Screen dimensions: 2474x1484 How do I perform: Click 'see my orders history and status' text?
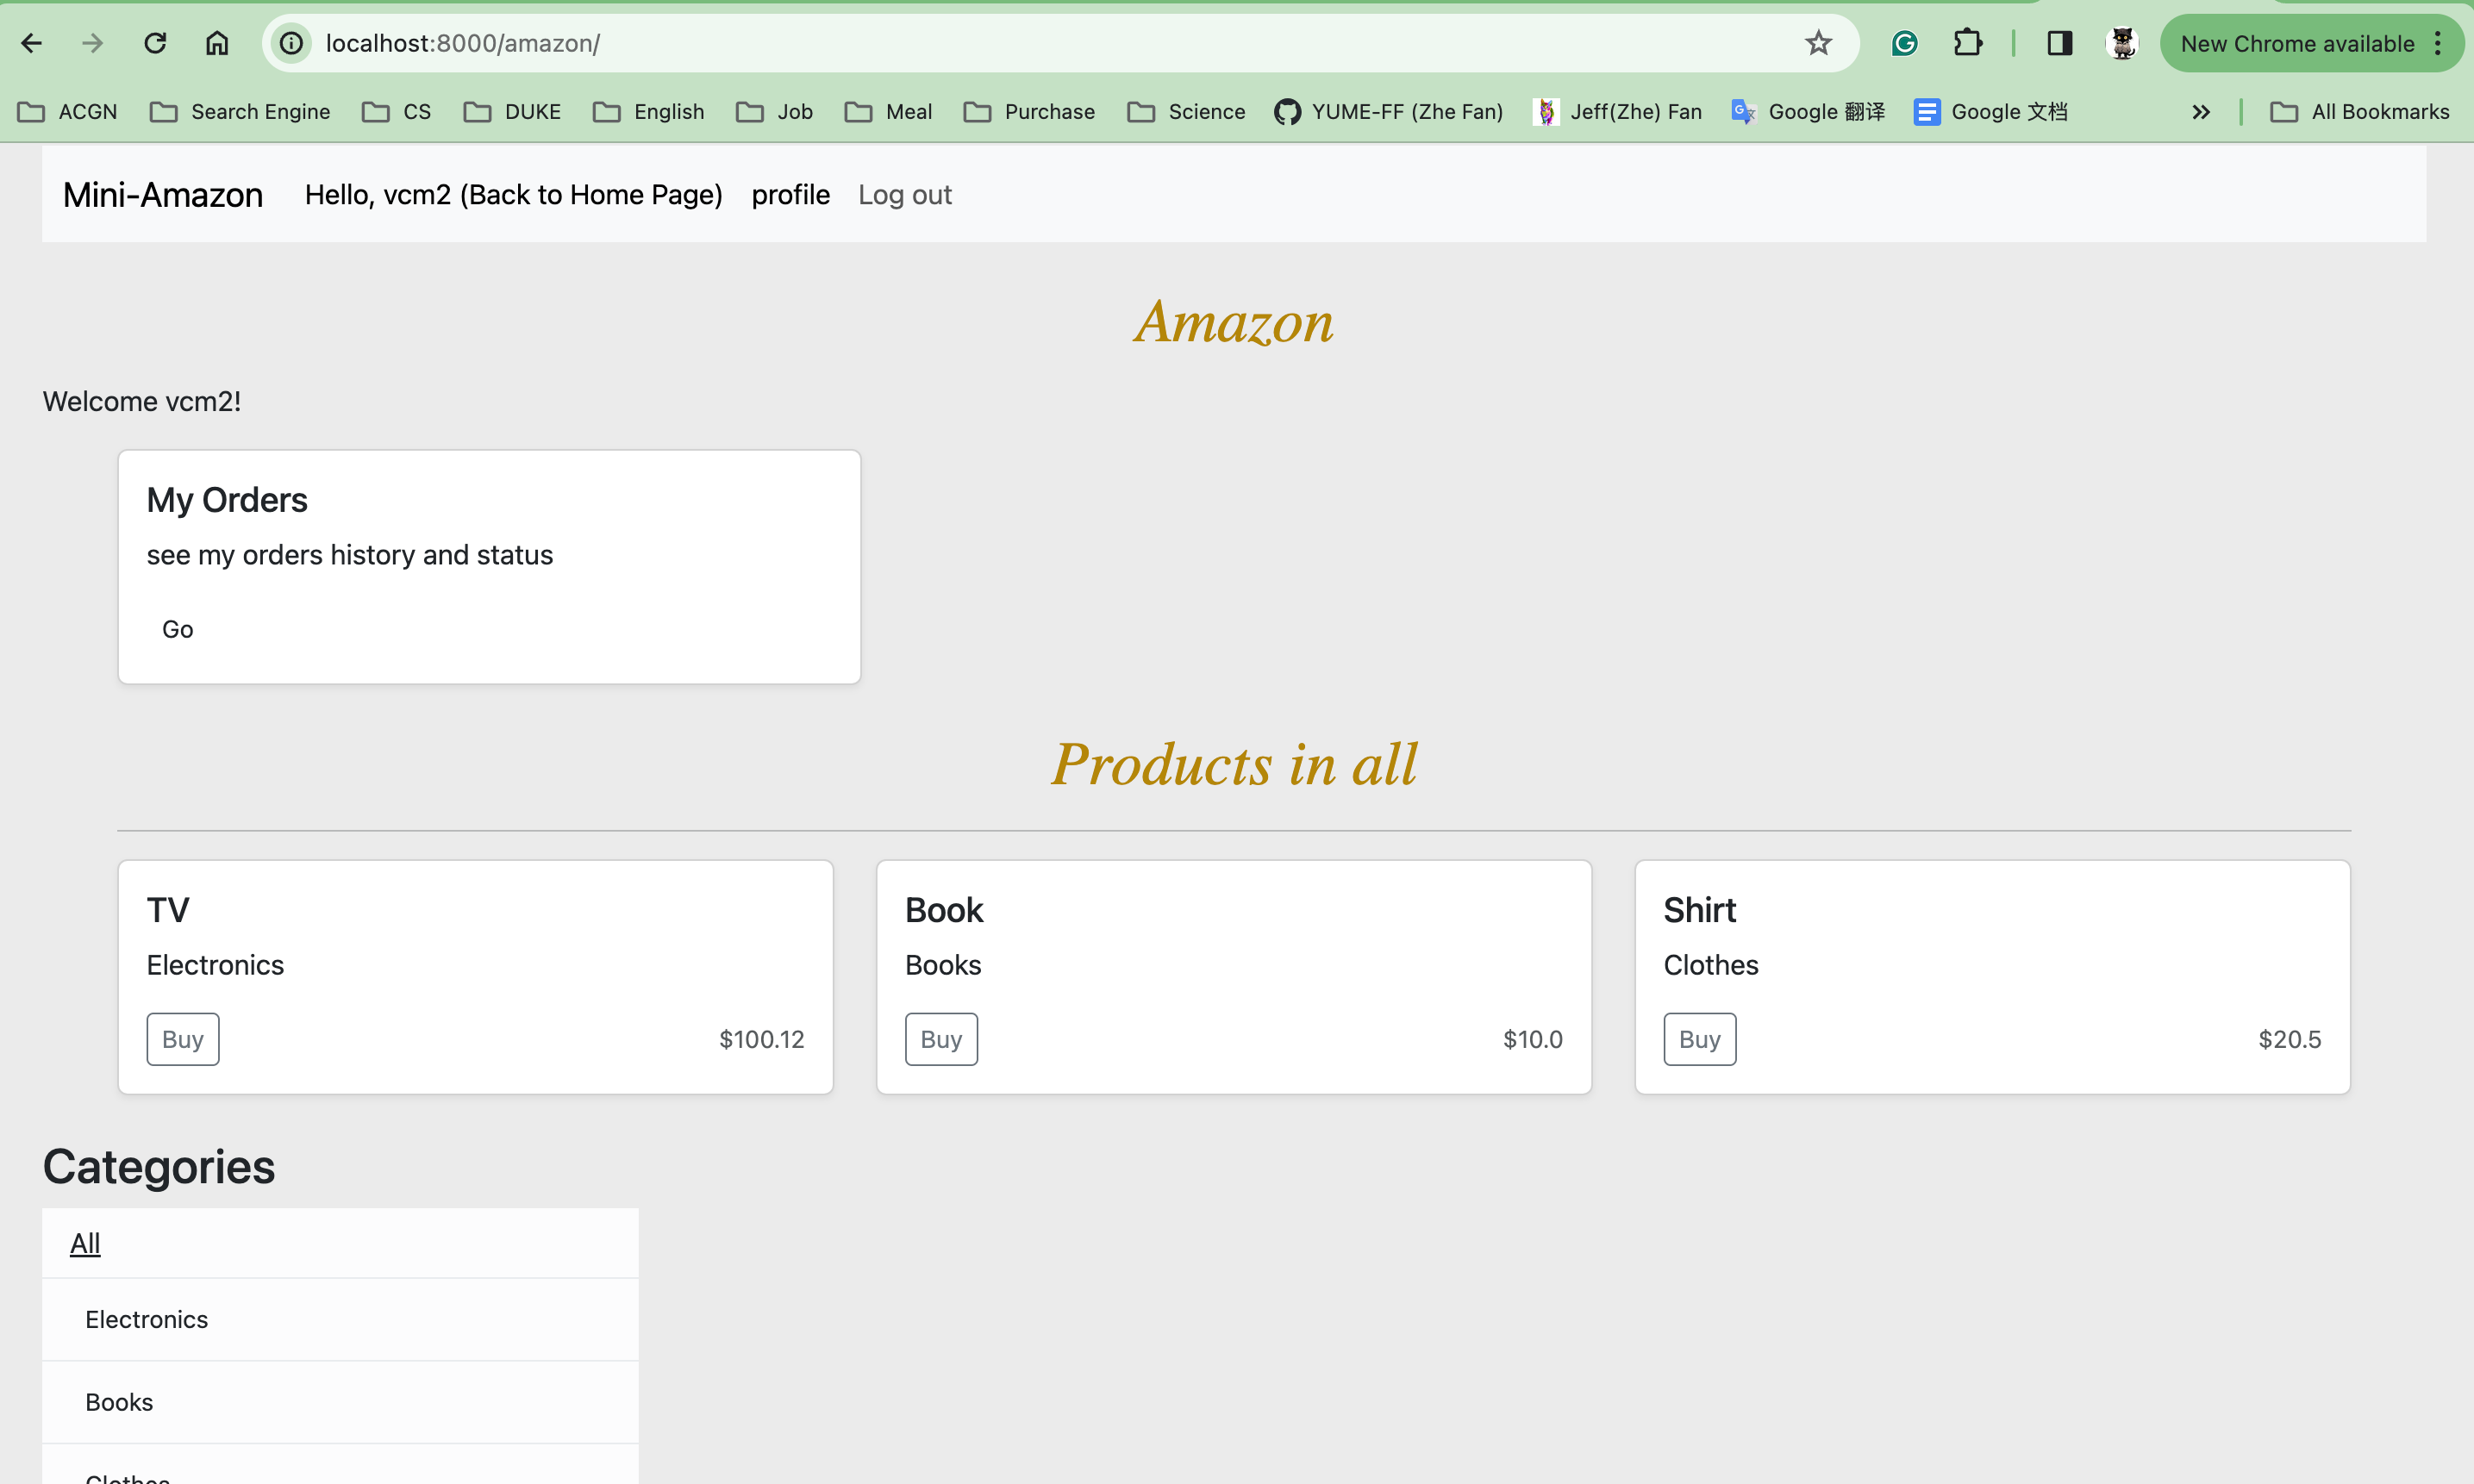click(350, 555)
